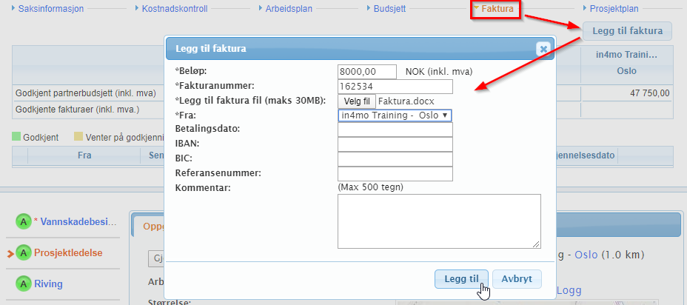
Task: Expand the Saksinformasjon section
Action: point(50,9)
